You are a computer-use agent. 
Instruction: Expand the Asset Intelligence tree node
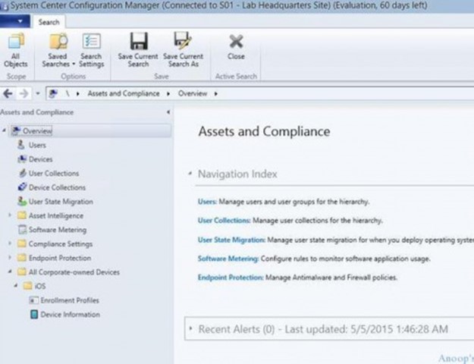coord(10,215)
